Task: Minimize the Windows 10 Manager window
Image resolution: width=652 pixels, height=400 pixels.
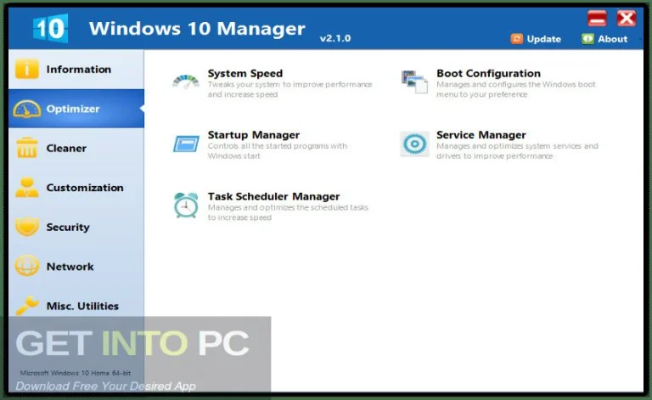Action: [597, 19]
